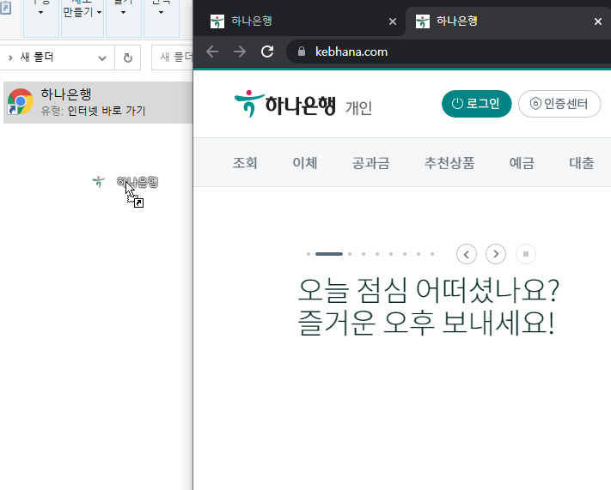Go back in Chrome browser
Screen dimensions: 611x490
212,51
